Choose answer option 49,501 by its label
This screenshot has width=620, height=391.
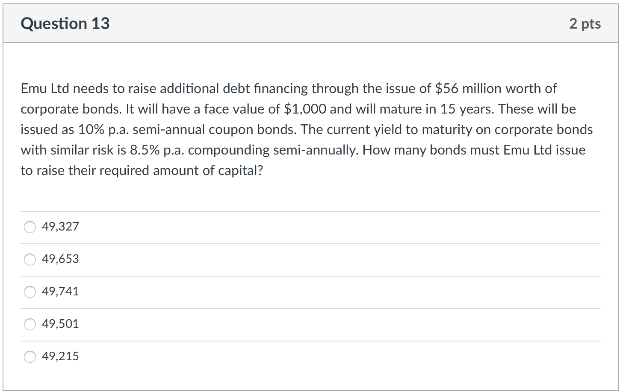[x=60, y=324]
